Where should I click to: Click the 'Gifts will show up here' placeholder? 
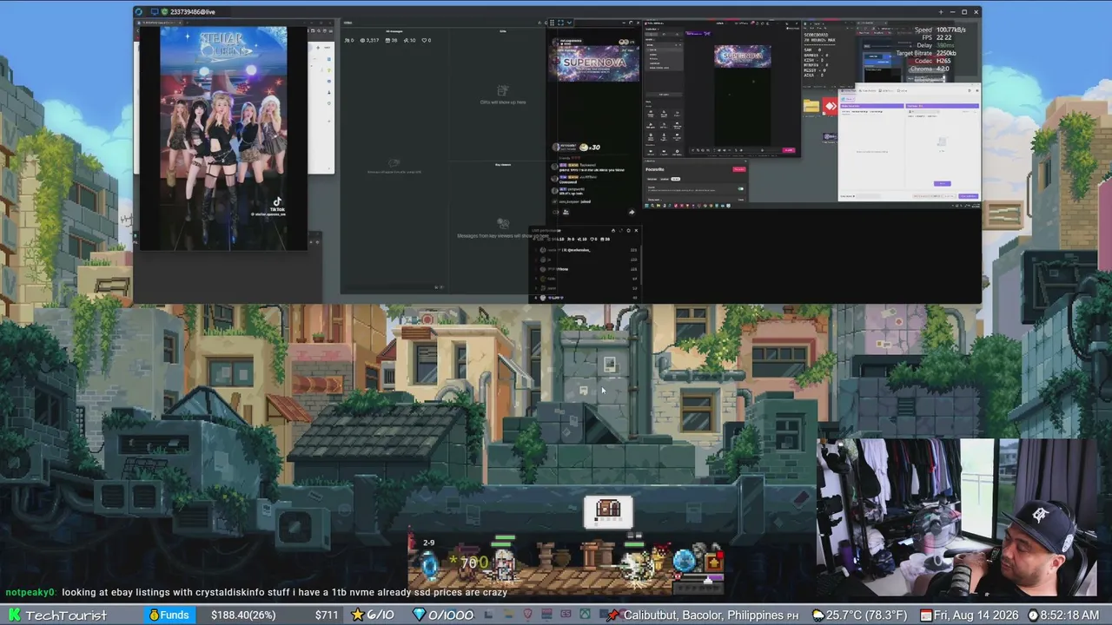[502, 102]
